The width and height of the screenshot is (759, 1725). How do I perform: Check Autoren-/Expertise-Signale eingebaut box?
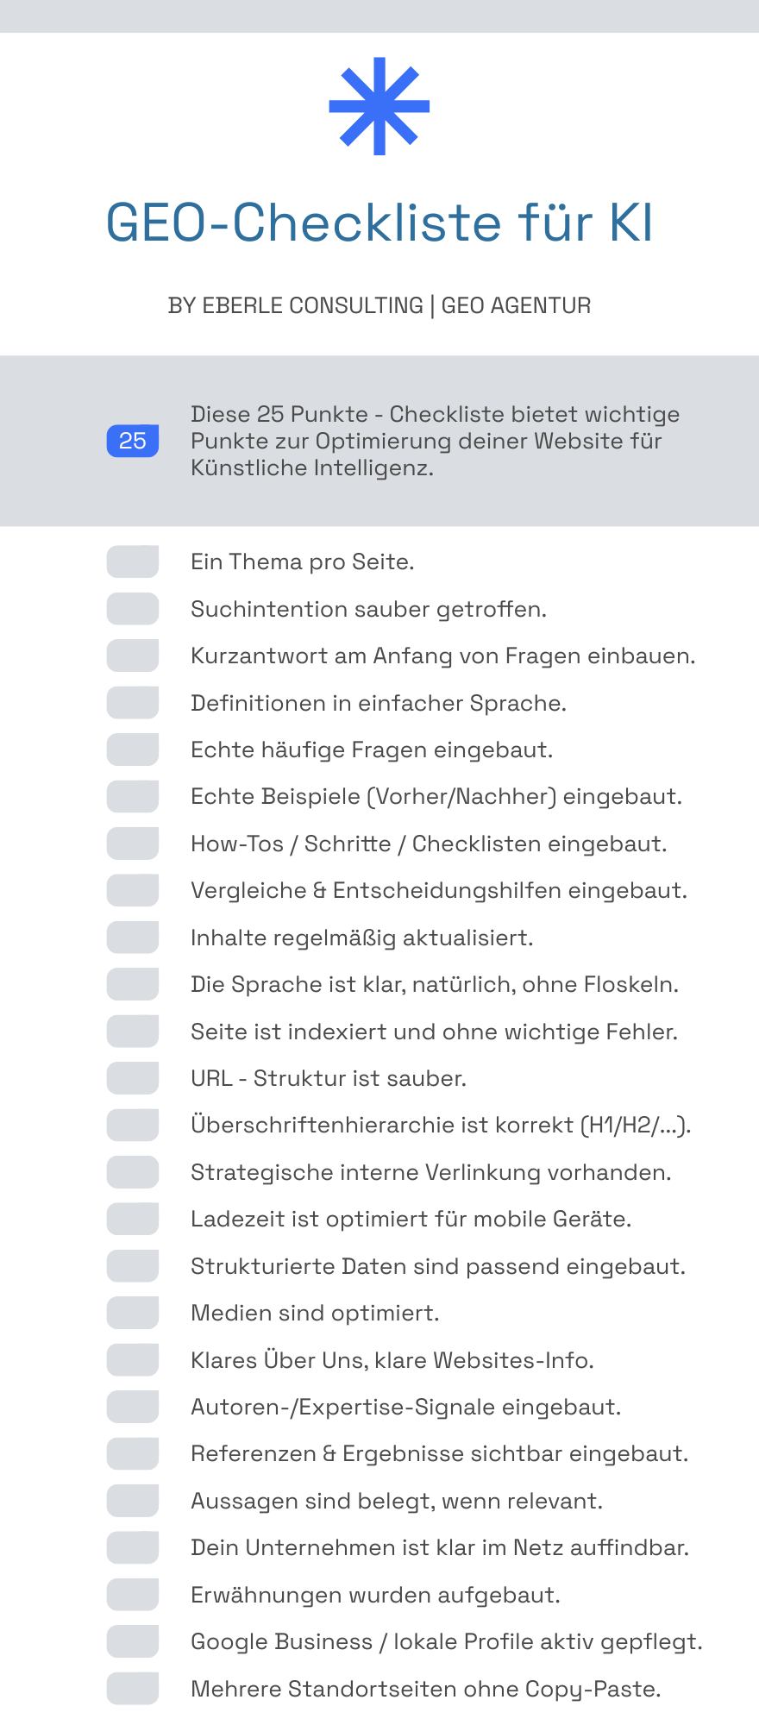[x=133, y=1407]
